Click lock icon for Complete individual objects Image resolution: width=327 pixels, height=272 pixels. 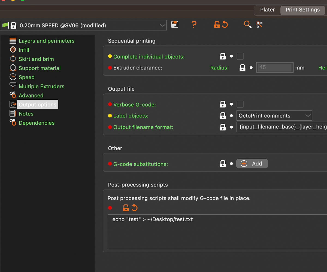pos(223,56)
